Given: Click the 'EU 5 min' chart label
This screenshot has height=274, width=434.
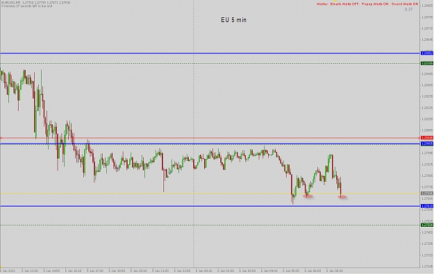Looking at the screenshot, I should tap(233, 20).
